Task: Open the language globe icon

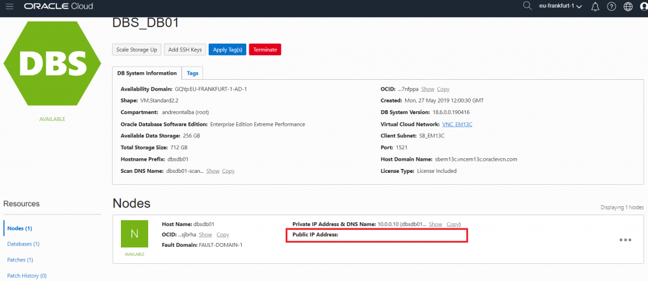Action: 628,6
